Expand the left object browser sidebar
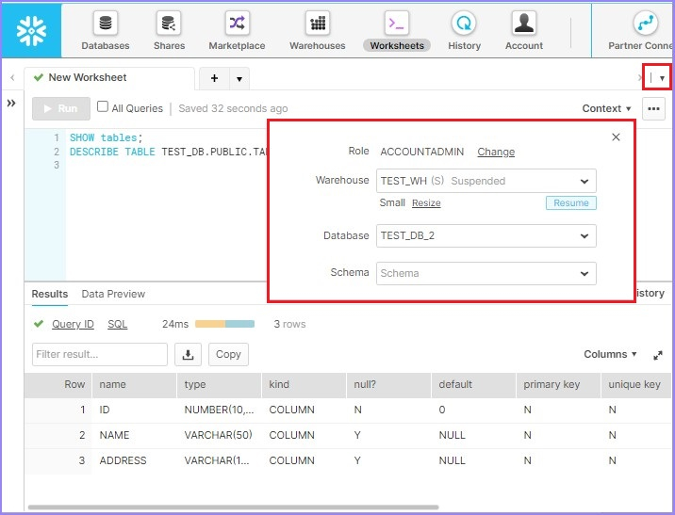Screen dimensions: 675x515 [11, 103]
